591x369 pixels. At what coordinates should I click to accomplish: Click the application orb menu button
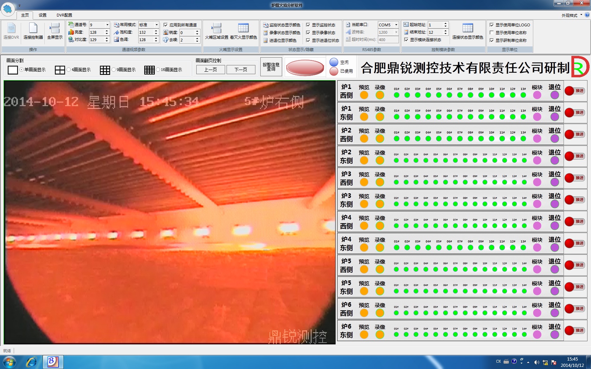point(8,9)
